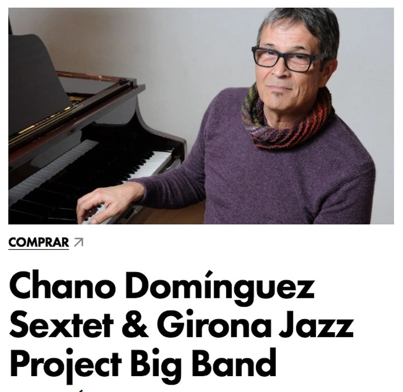Click the word 'Jazz' in the title
403x392 pixels.
click(x=317, y=325)
